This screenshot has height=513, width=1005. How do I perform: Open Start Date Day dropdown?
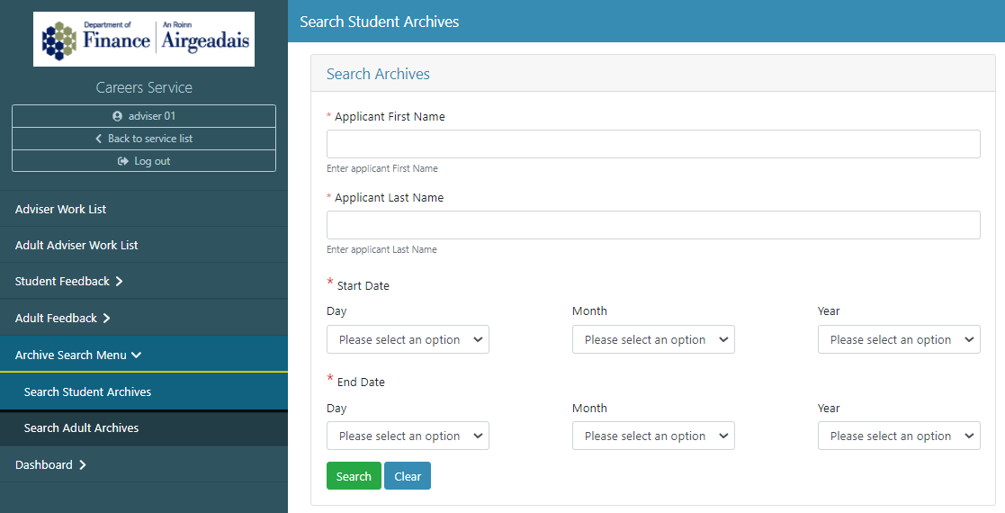point(408,339)
